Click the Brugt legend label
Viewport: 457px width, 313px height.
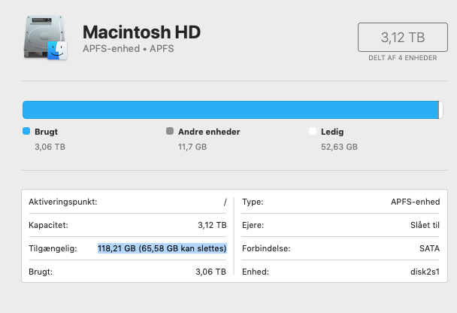[x=46, y=132]
